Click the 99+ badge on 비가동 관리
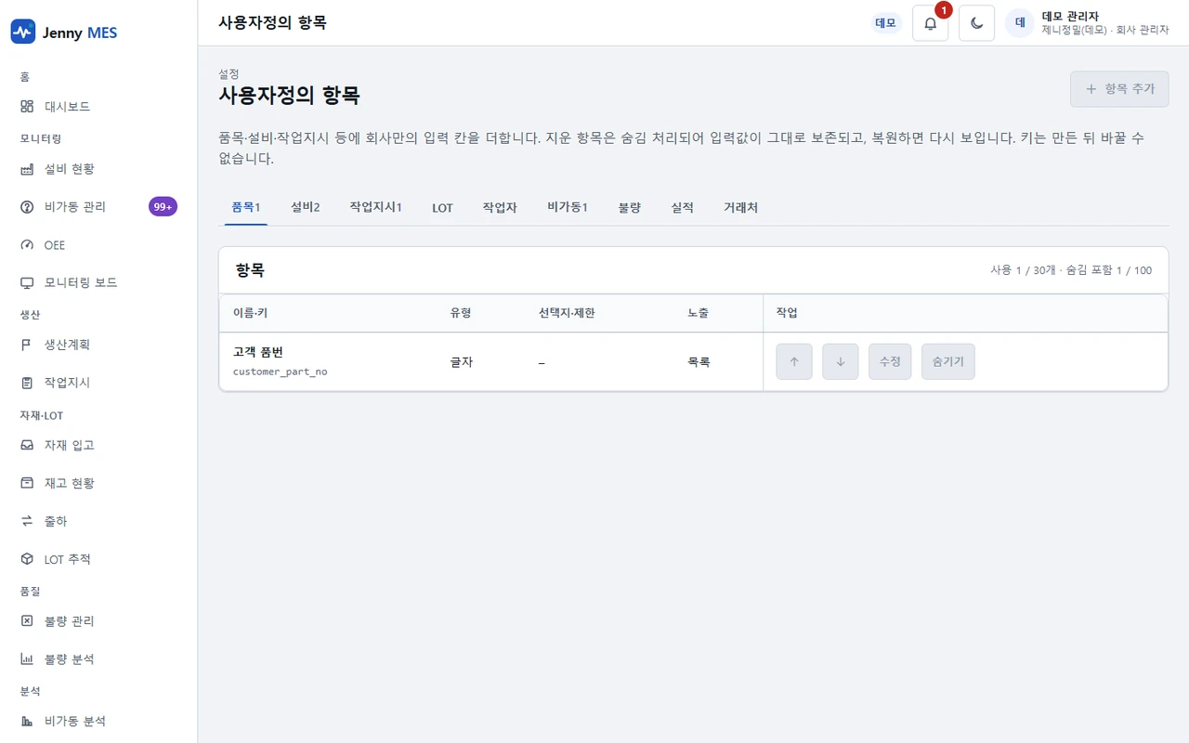This screenshot has width=1189, height=743. (163, 207)
